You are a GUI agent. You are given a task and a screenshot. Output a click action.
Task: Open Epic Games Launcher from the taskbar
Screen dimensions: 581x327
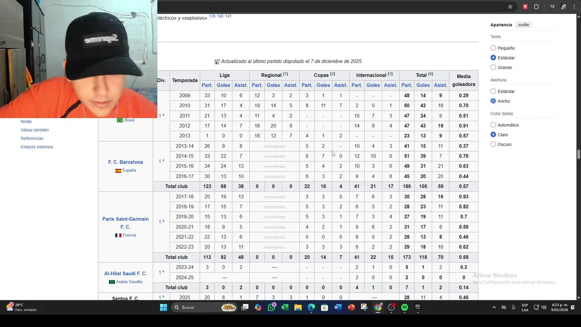click(x=418, y=307)
